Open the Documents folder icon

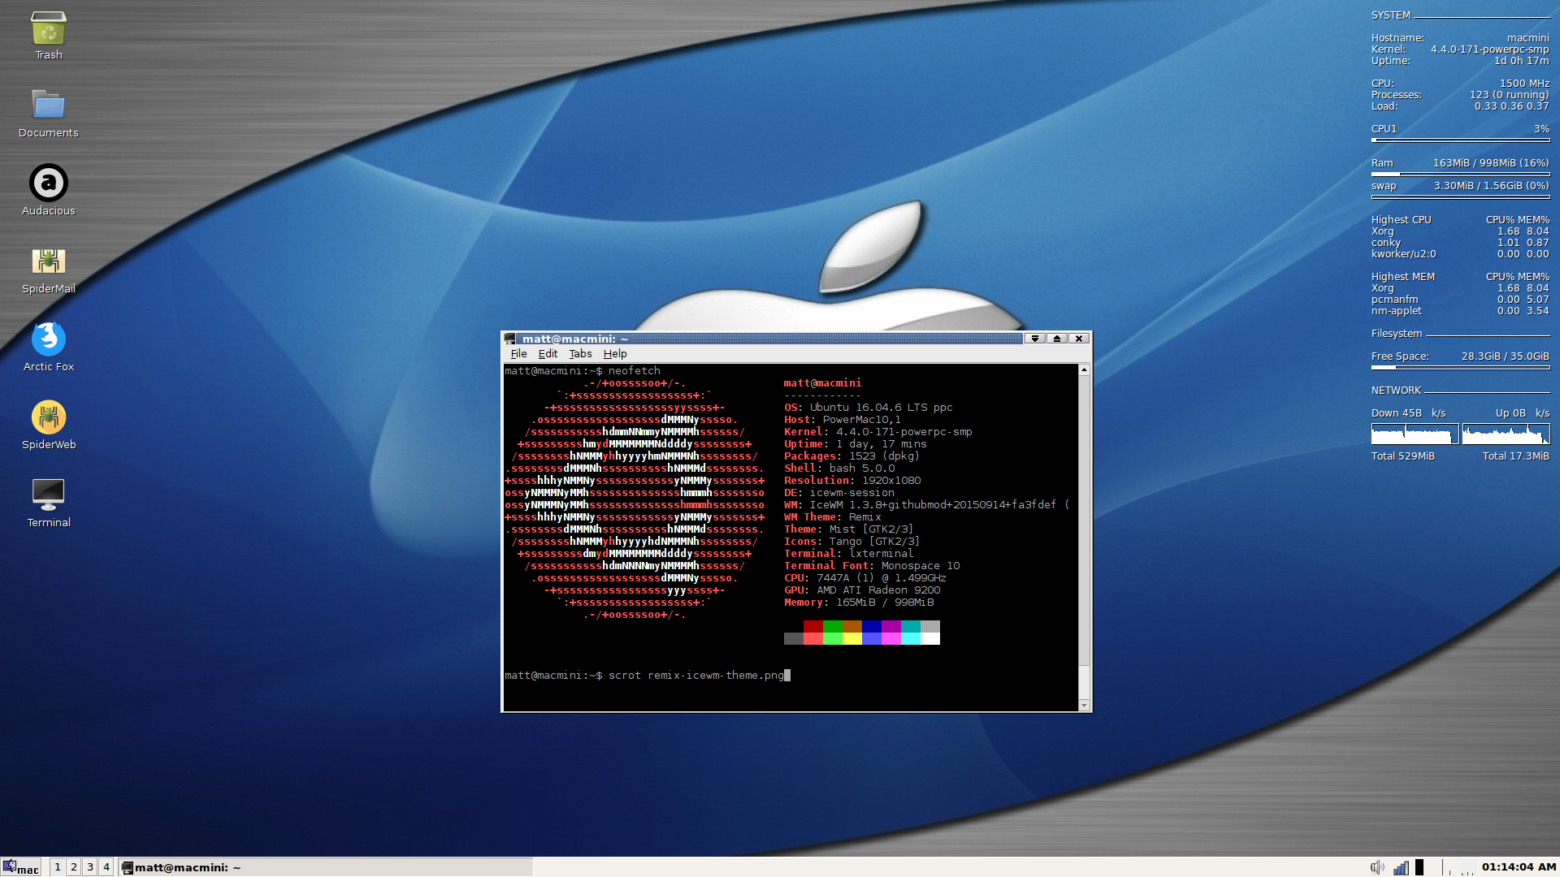(x=49, y=106)
